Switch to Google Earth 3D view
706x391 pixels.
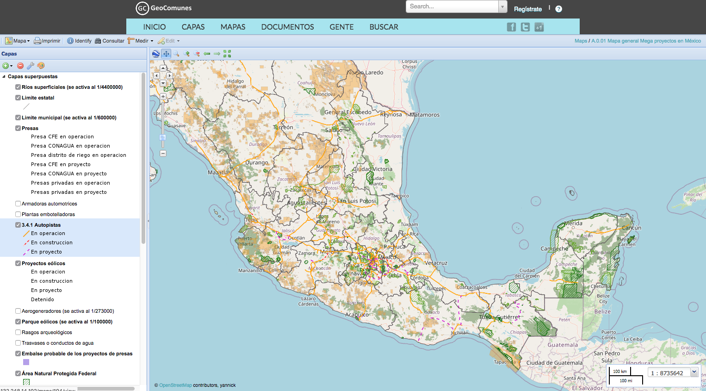point(156,54)
